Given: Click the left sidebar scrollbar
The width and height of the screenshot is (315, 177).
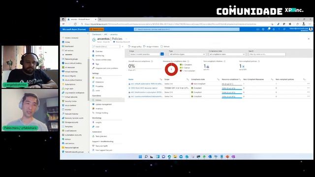Looking at the screenshot, I should (x=89, y=80).
